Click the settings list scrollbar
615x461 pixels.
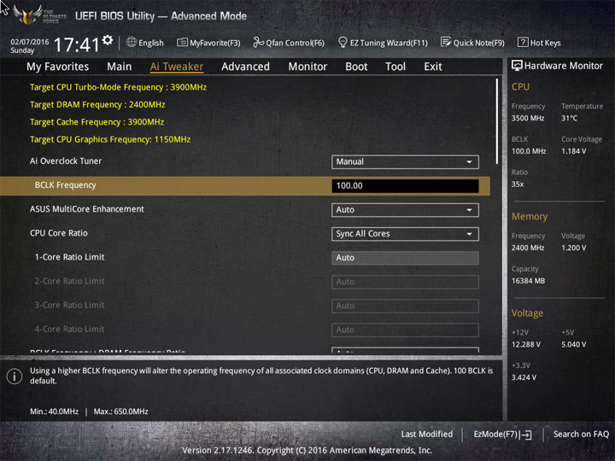[497, 121]
